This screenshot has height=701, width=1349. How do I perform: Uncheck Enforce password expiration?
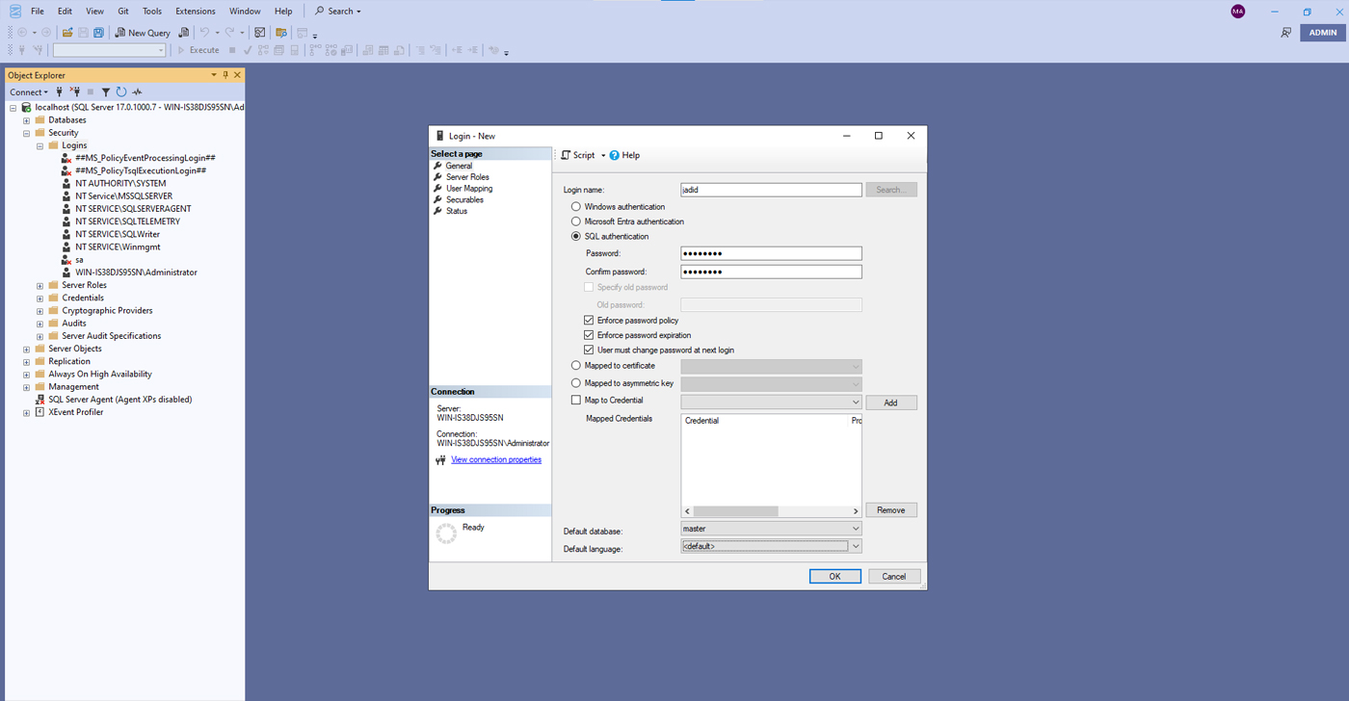click(588, 334)
